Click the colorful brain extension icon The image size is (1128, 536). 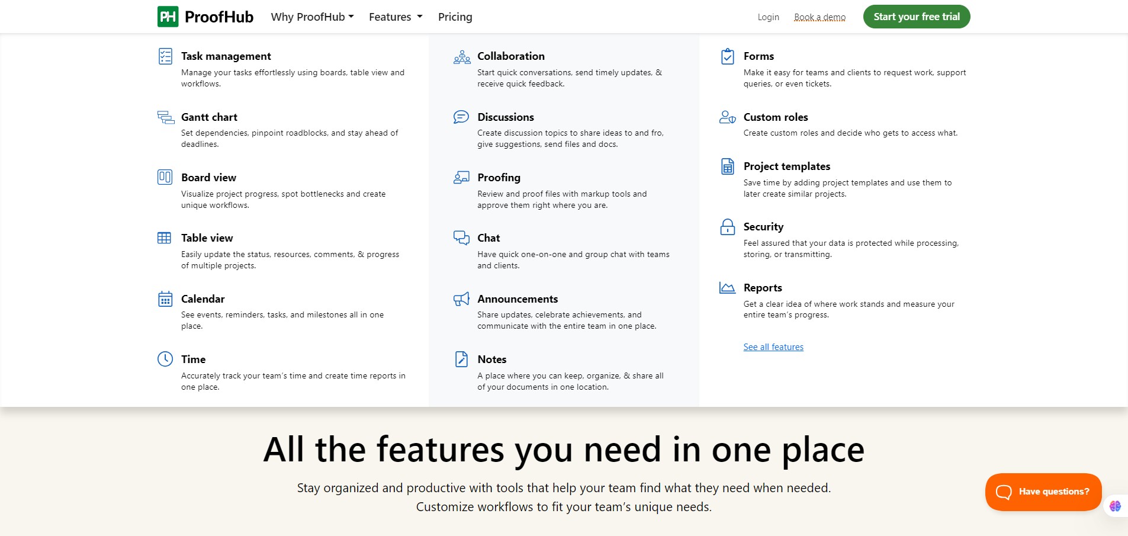tap(1116, 506)
